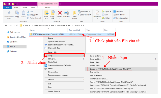Sort by the Type column
Screen dimensions: 161x98
[x=88, y=30]
